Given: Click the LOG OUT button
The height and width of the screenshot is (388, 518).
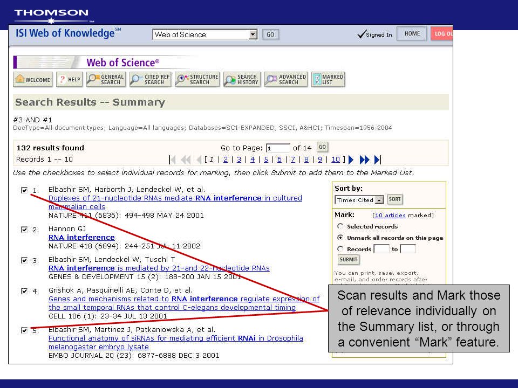Looking at the screenshot, I should point(442,33).
